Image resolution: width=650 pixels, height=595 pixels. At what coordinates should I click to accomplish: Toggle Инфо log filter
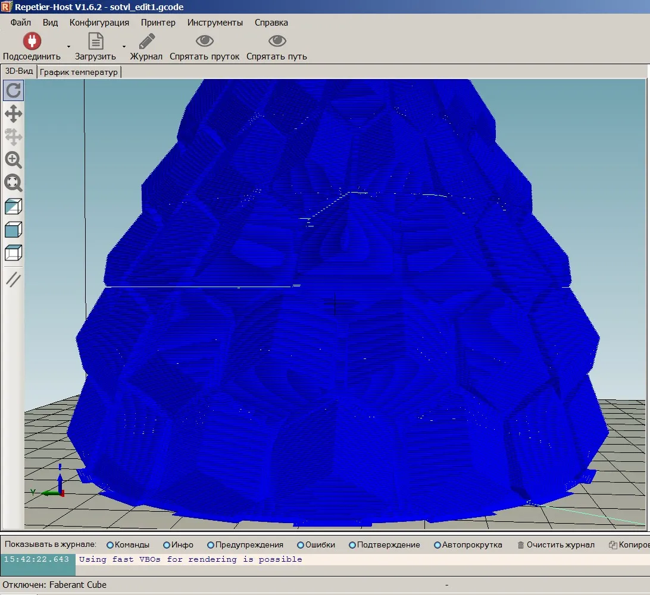178,545
